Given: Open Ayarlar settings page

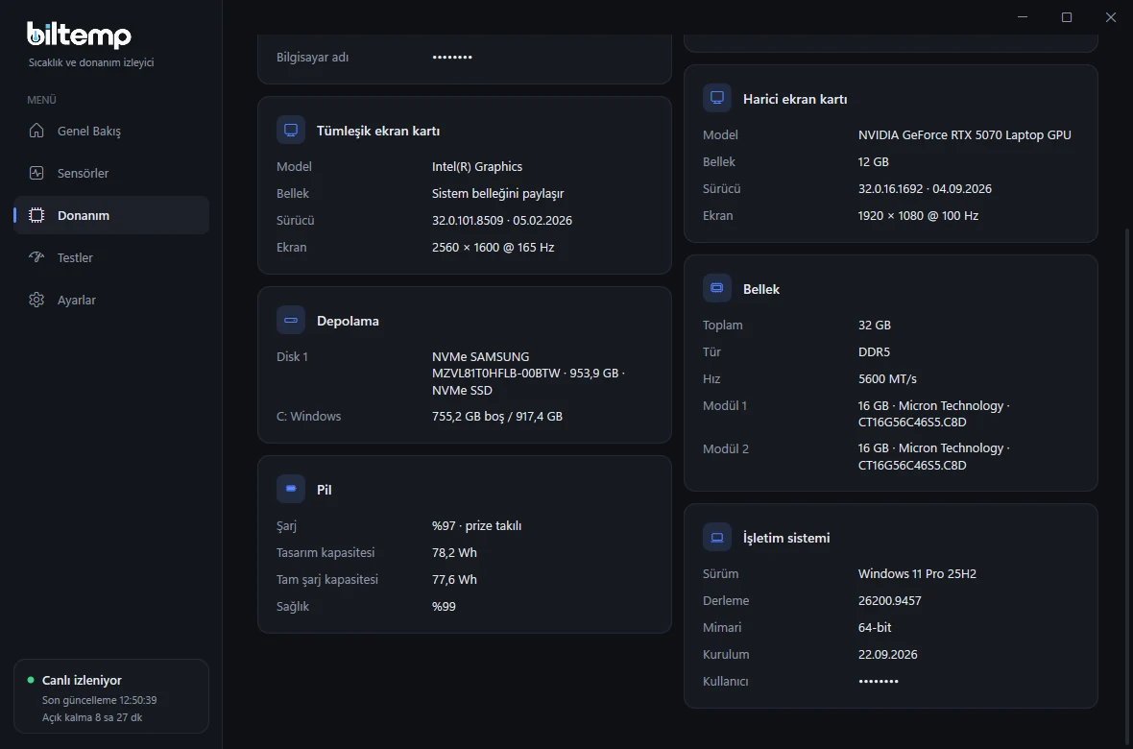Looking at the screenshot, I should (111, 300).
